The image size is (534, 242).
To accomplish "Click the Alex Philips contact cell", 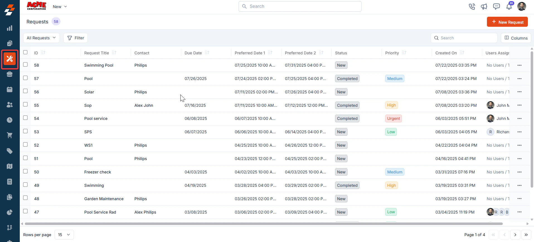I will (x=145, y=212).
